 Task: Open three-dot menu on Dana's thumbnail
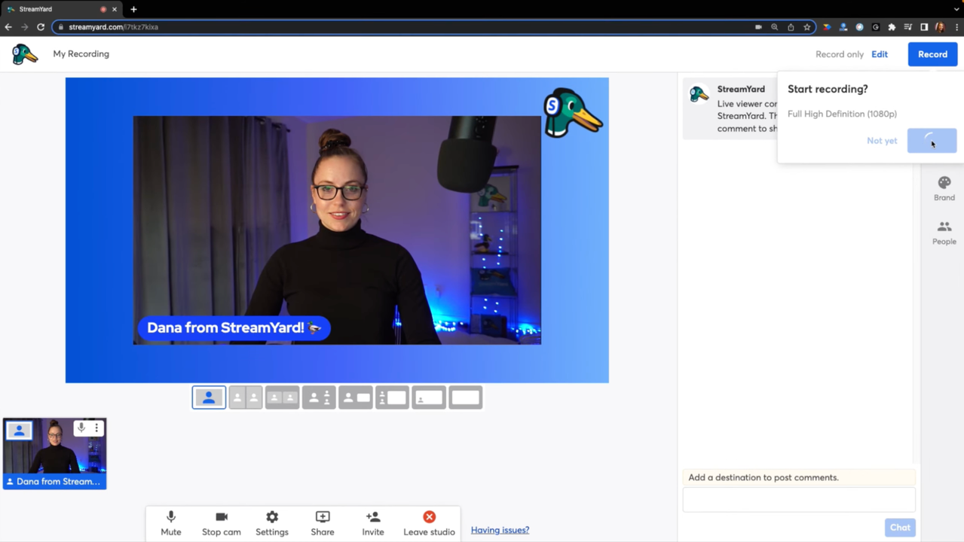(96, 428)
